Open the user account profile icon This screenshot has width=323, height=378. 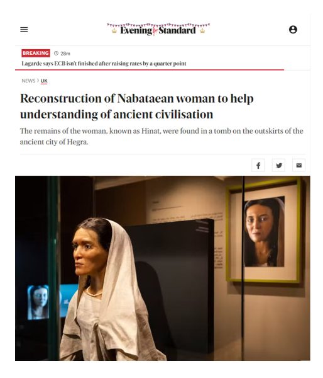click(293, 30)
